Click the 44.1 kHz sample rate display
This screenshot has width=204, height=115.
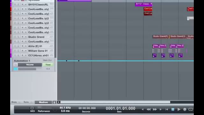click(x=65, y=108)
